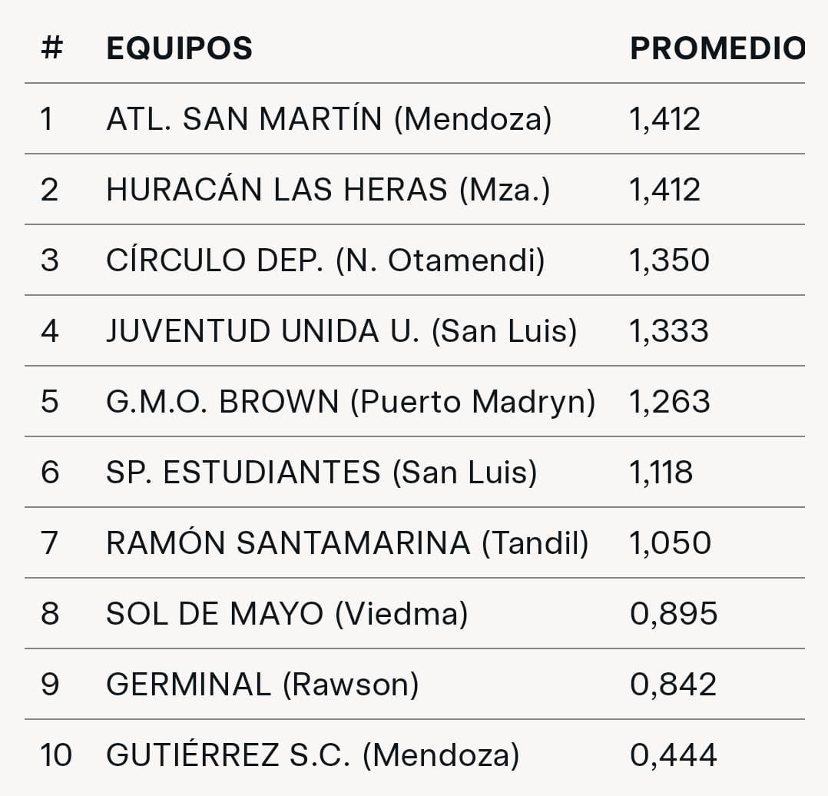Click the 1,118 average value

(661, 473)
